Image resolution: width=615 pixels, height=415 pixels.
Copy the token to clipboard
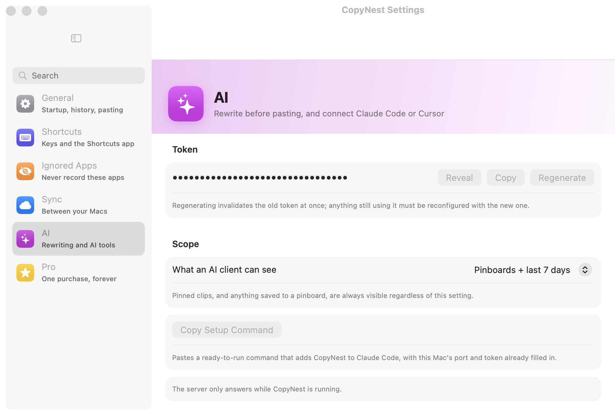tap(506, 177)
